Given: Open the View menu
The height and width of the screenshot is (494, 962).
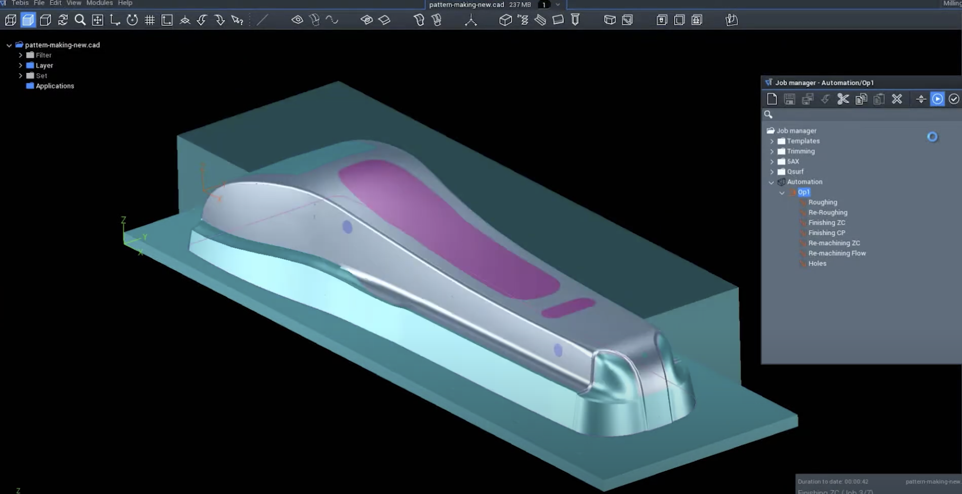Looking at the screenshot, I should pos(73,3).
